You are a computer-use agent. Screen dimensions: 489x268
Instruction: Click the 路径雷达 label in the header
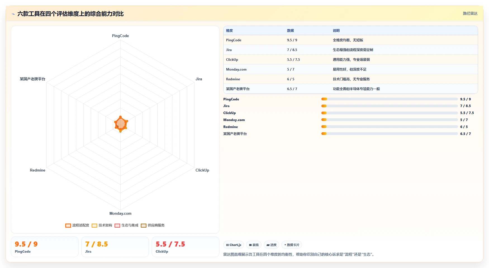[x=470, y=13]
